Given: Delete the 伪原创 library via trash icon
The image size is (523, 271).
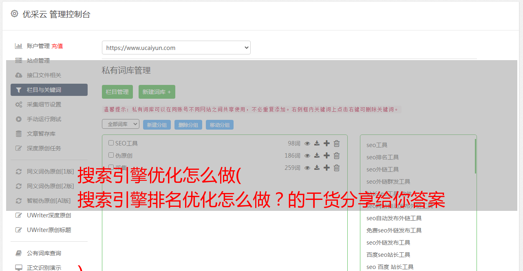Looking at the screenshot, I should click(x=337, y=156).
